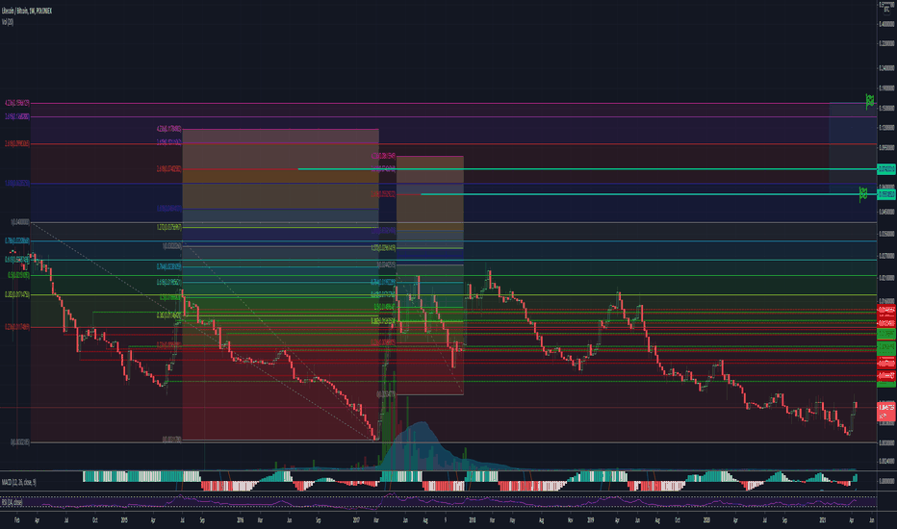Click the lower green target flag icon
897x529 pixels.
click(863, 194)
